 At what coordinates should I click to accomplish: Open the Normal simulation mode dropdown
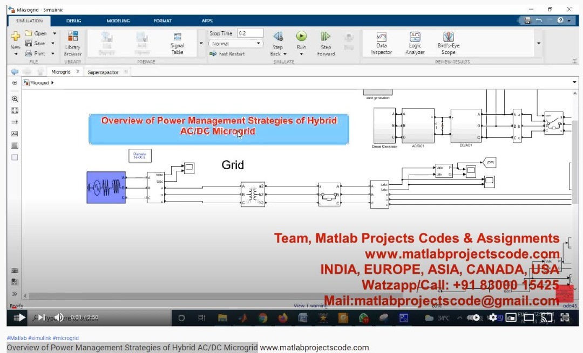click(236, 44)
